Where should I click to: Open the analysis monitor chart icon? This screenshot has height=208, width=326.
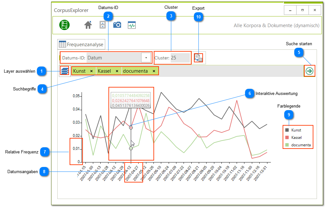132,25
